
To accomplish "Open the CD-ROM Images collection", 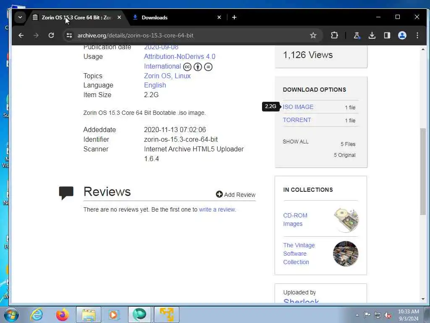I will pyautogui.click(x=295, y=220).
